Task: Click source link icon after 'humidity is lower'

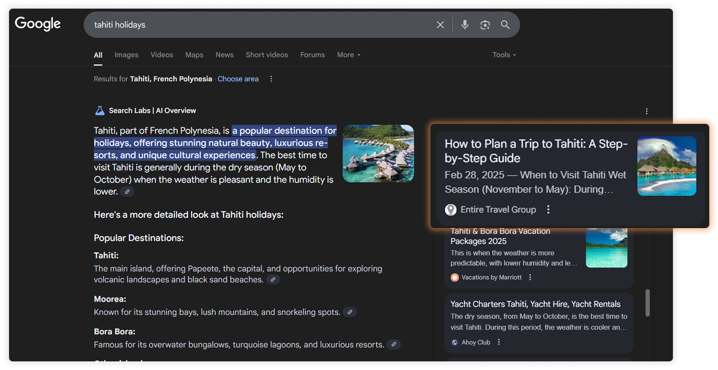Action: pyautogui.click(x=127, y=192)
